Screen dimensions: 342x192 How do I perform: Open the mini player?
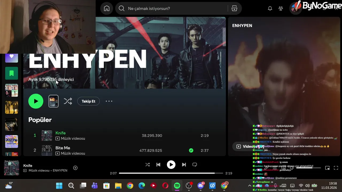tap(327, 168)
